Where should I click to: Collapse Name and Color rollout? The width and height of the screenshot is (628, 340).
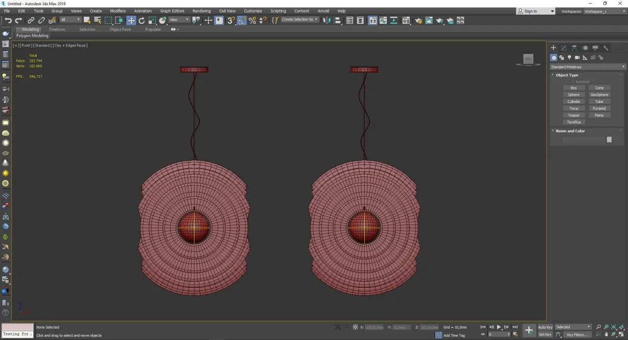(x=570, y=131)
